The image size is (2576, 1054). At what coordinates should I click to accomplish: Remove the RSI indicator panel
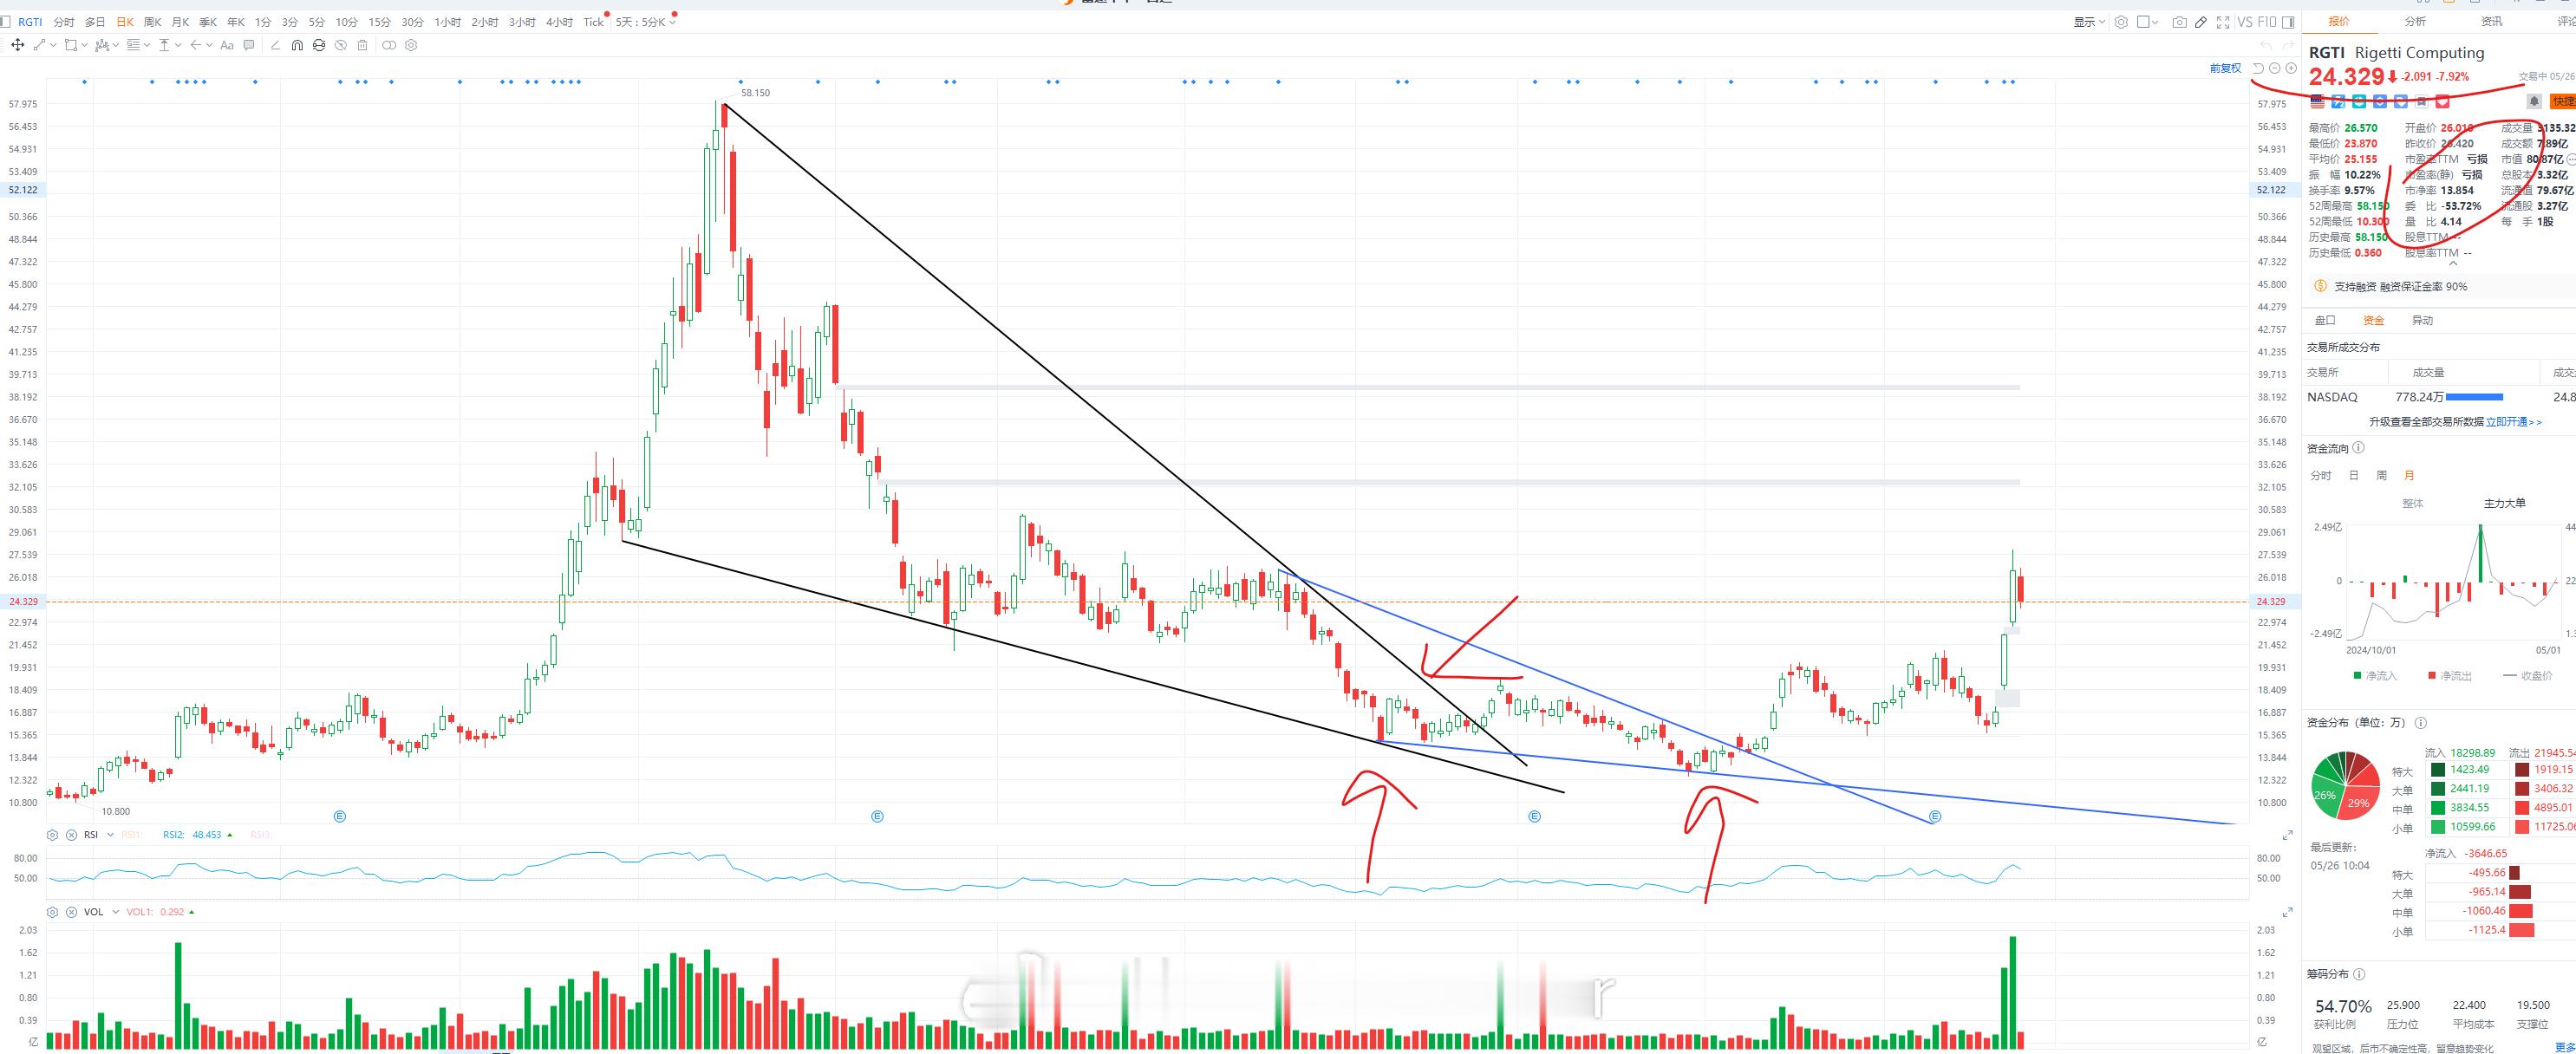tap(71, 835)
